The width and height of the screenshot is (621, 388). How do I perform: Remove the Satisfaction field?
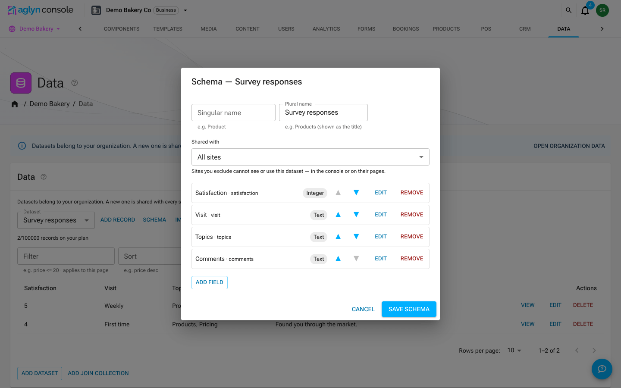click(x=412, y=193)
